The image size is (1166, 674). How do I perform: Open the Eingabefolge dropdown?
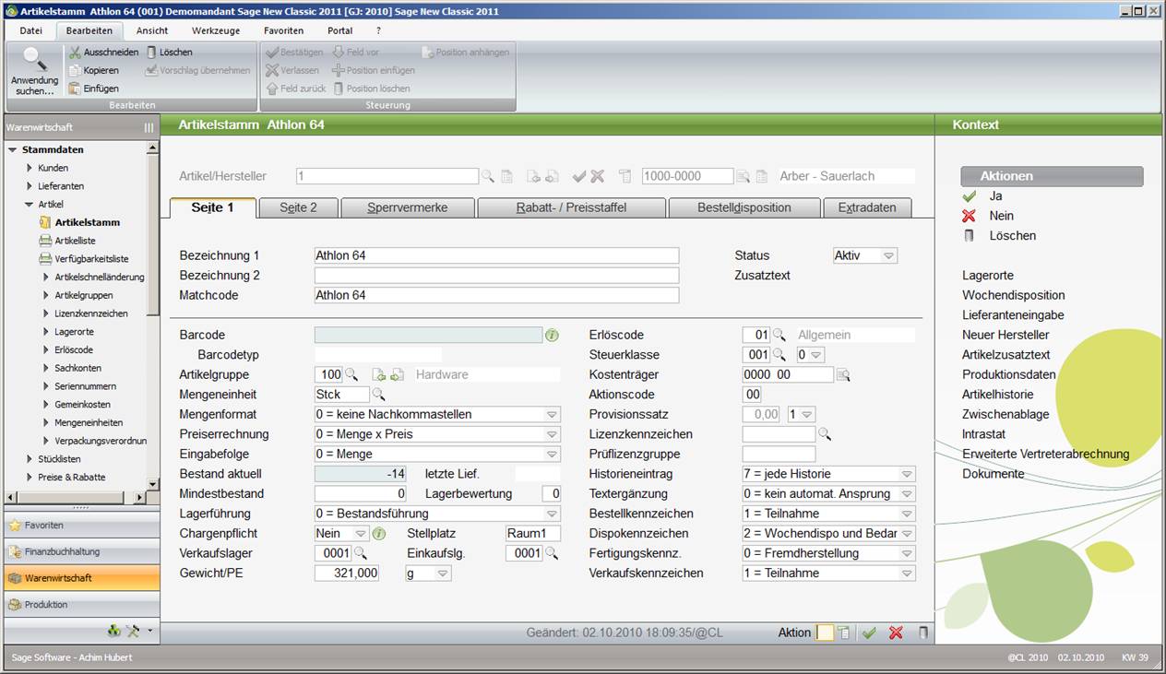(x=552, y=455)
